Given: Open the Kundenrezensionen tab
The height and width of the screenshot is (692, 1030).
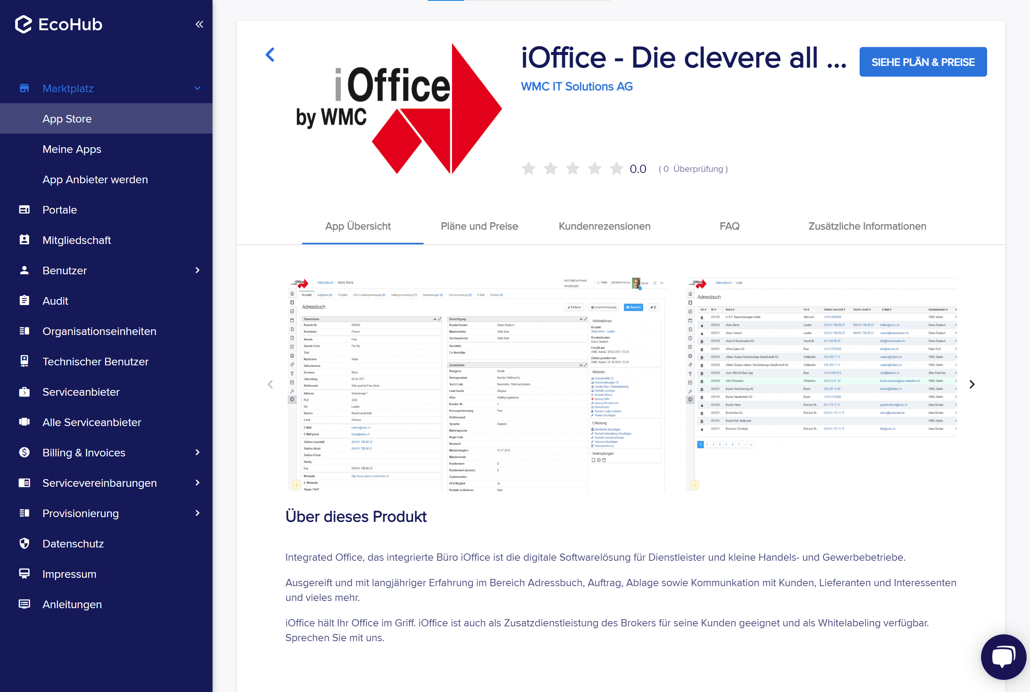Looking at the screenshot, I should [605, 226].
